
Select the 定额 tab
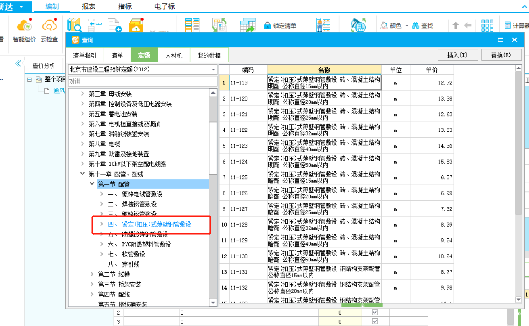[144, 55]
